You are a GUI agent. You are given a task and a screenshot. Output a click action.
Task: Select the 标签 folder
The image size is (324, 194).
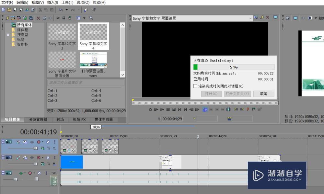click(x=20, y=40)
